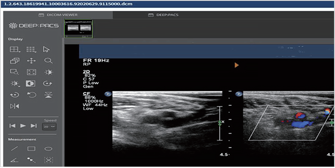Flip the image horizontally
This screenshot has width=335, height=168.
[14, 106]
